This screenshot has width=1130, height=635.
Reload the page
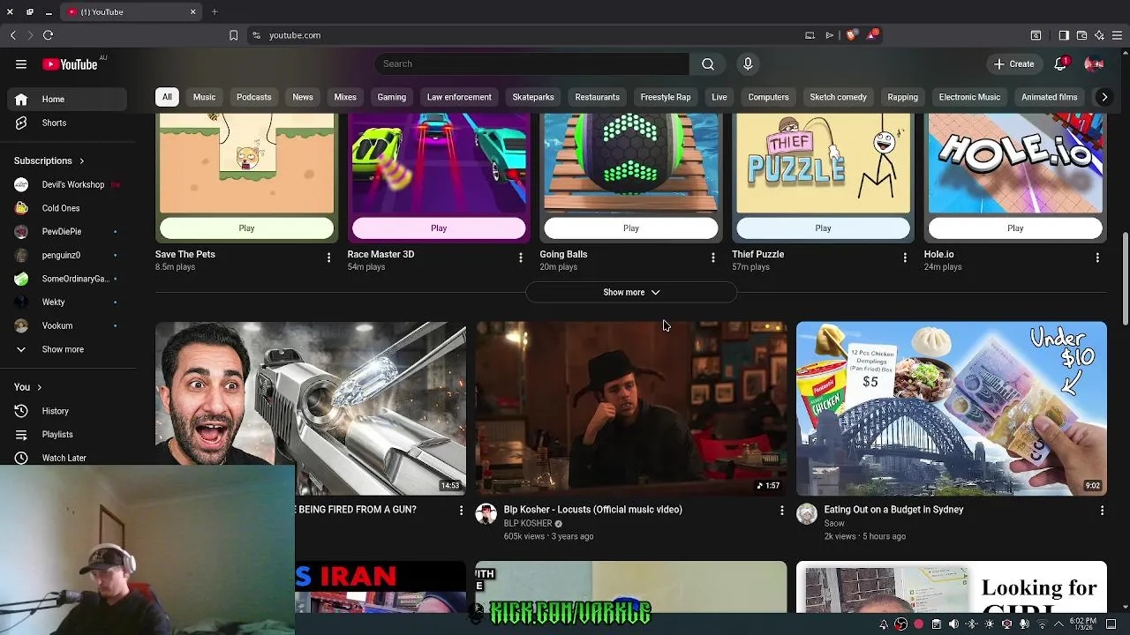48,35
